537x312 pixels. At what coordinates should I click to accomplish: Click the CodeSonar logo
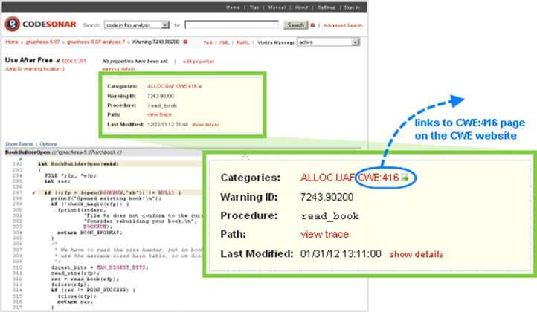[x=40, y=25]
